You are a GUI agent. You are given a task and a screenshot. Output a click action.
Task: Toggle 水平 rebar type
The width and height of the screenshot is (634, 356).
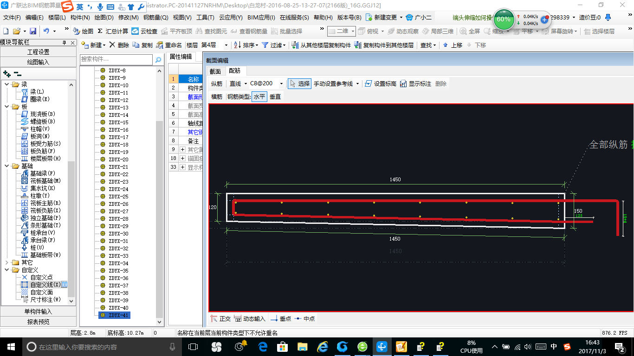pos(259,97)
